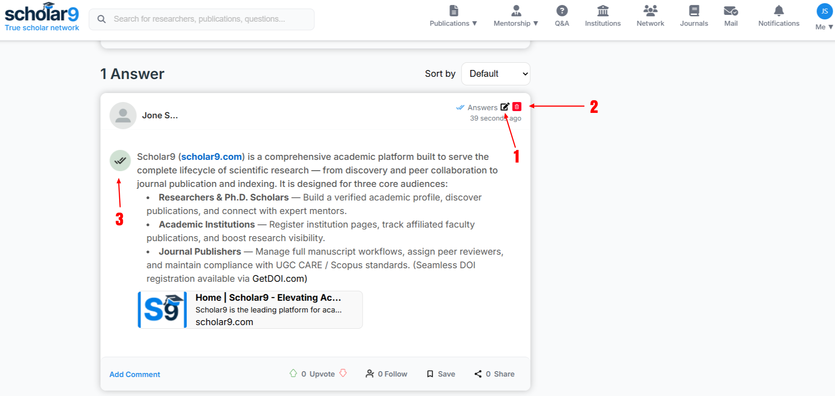The image size is (835, 396).
Task: Click the green upvote arrow
Action: [x=294, y=373]
